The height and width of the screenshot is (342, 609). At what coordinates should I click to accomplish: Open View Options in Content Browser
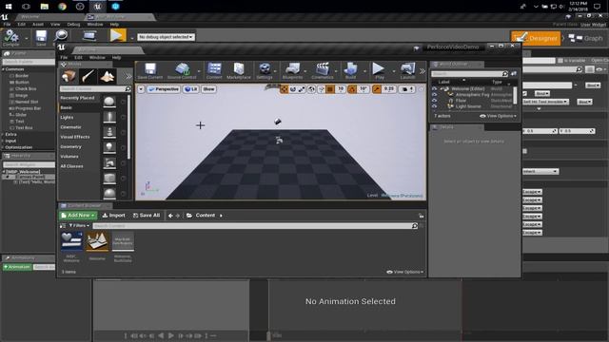point(404,272)
